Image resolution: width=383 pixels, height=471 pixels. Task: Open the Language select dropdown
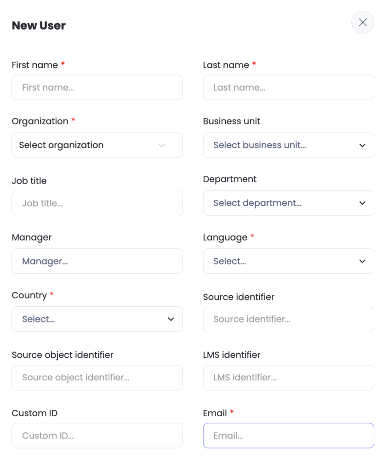coord(280,261)
